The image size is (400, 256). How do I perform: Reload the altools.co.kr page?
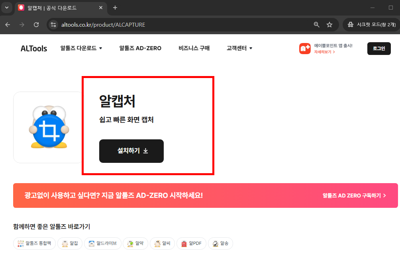pyautogui.click(x=36, y=24)
